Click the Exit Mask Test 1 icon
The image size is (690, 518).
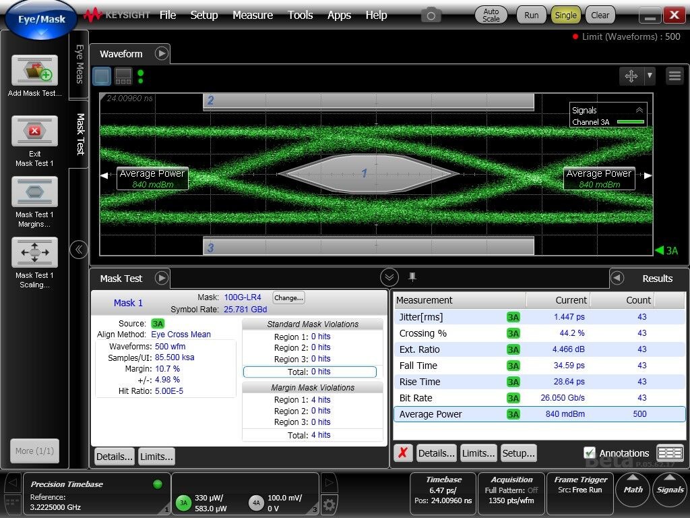tap(34, 131)
